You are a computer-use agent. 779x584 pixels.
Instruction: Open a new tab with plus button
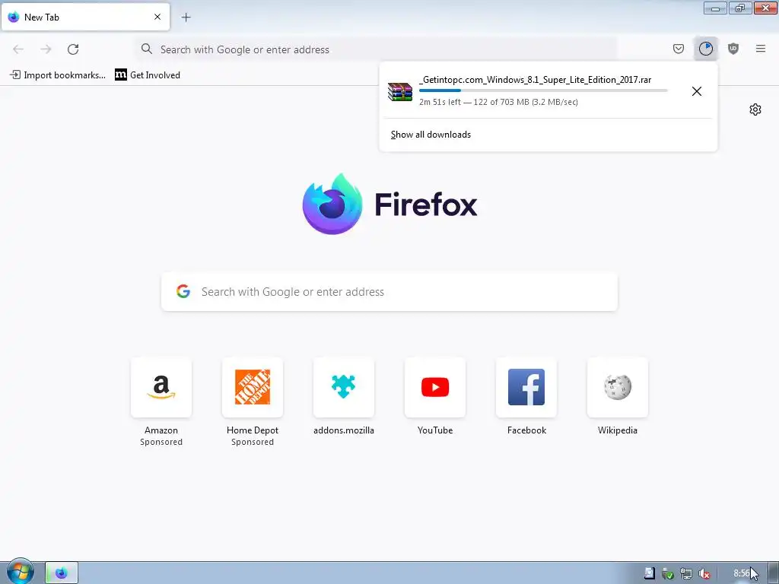pyautogui.click(x=186, y=17)
